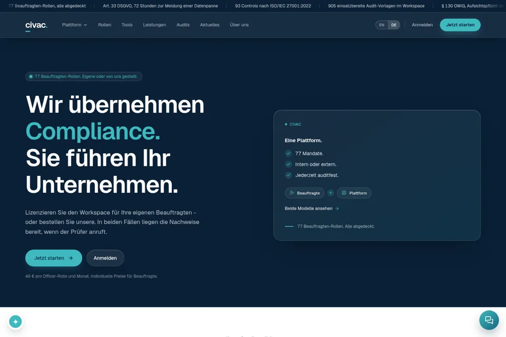Click the person icon in Beauftragte chip
The height and width of the screenshot is (337, 506).
tap(291, 193)
